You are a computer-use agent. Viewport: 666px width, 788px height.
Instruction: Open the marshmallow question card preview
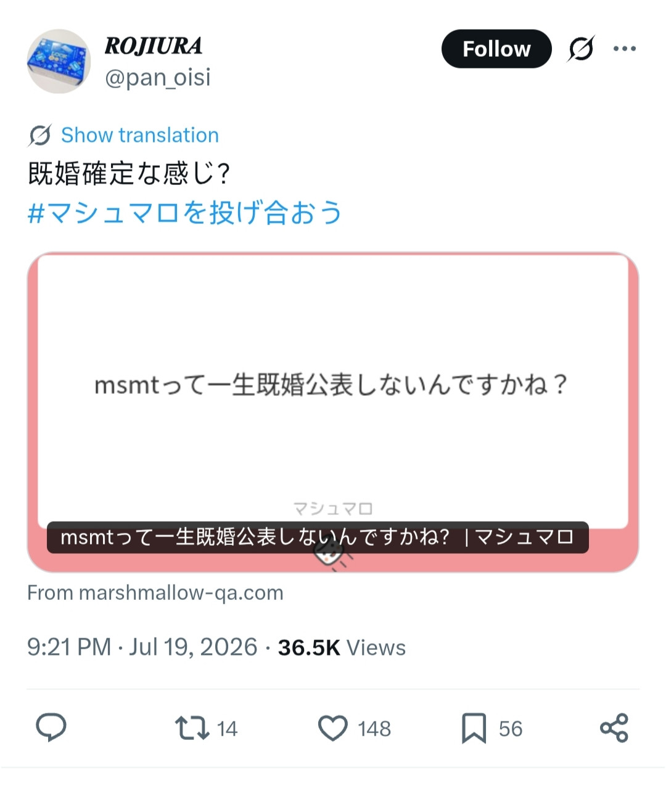333,412
